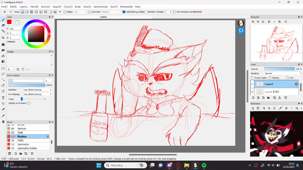
Task: Open the Animation menu
Action: click(x=101, y=7)
